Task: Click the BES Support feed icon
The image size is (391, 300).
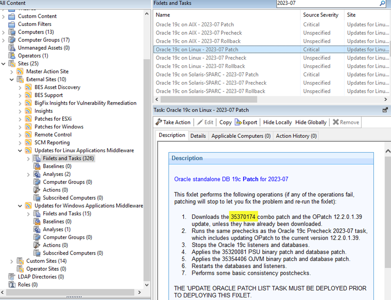Action: [x=28, y=95]
